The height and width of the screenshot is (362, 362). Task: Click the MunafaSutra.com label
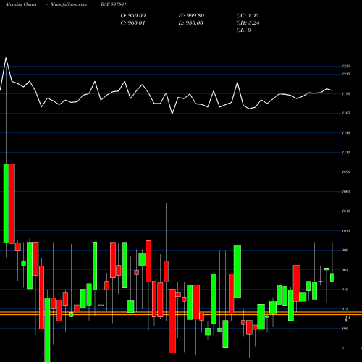pos(69,4)
